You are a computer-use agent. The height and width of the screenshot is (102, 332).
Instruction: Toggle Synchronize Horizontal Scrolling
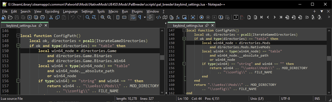pyautogui.click(x=124, y=17)
